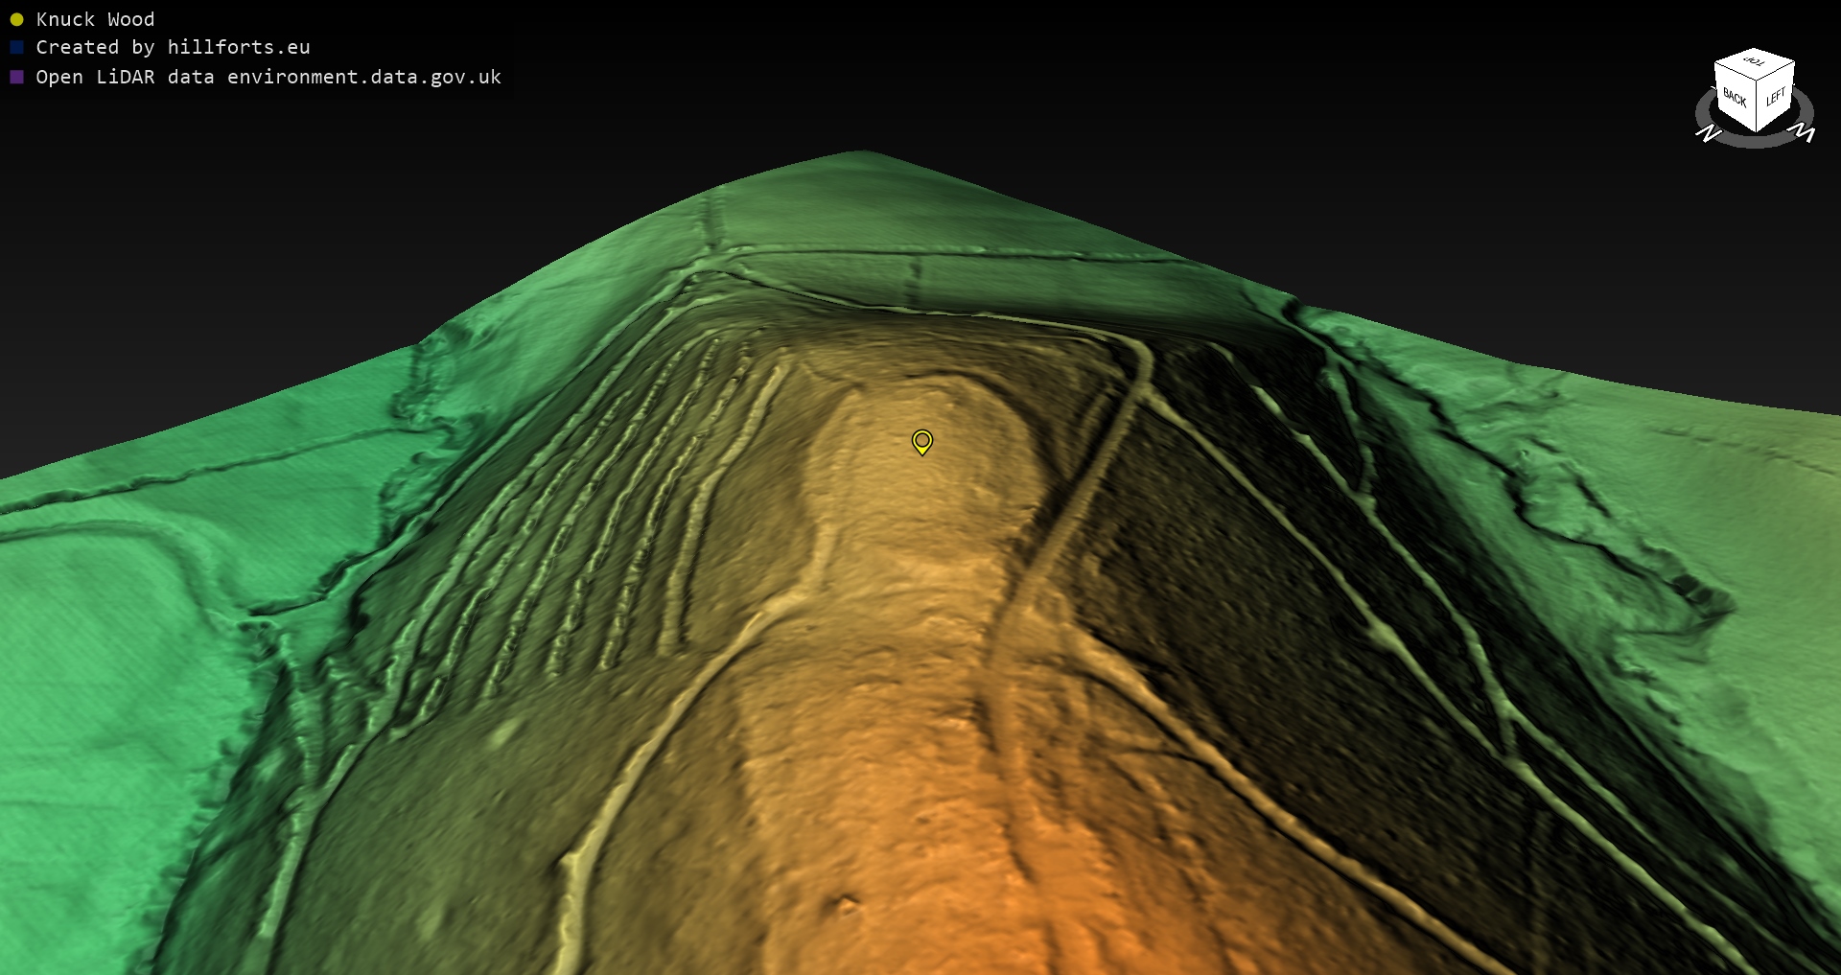Click the small isolated mound on the orange ridge
The width and height of the screenshot is (1841, 975).
pyautogui.click(x=847, y=903)
